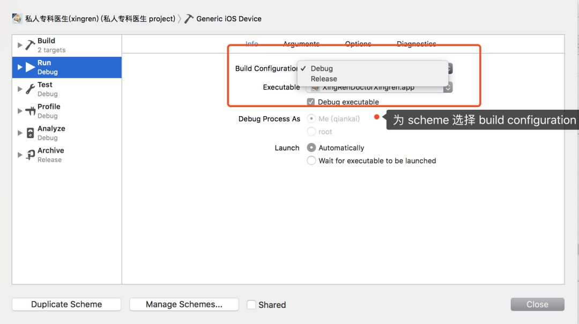Click the Analyze row label
The width and height of the screenshot is (579, 324).
click(51, 129)
